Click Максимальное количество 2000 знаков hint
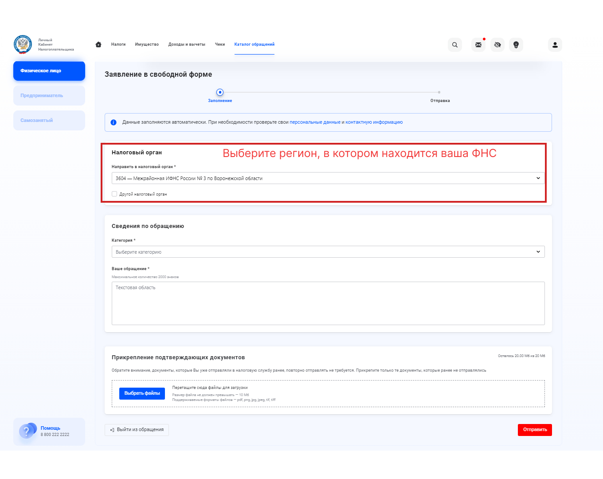 [145, 277]
